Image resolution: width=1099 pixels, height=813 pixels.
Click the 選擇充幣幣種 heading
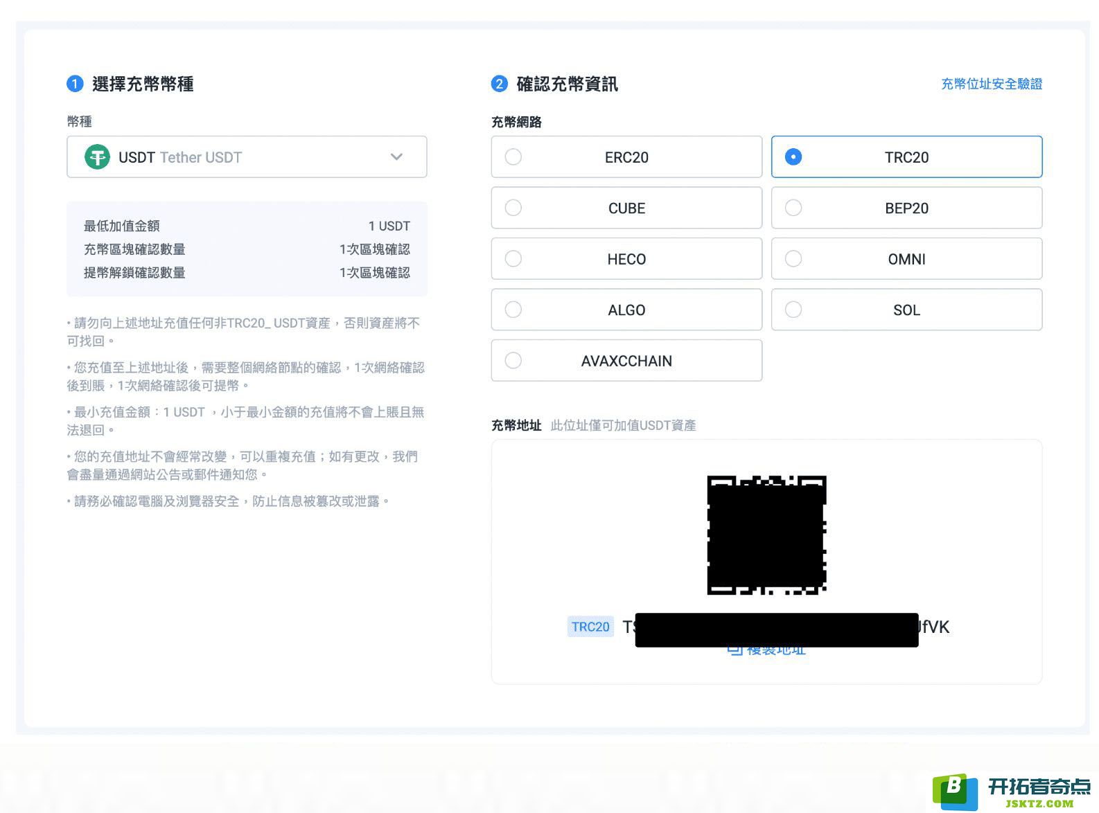[x=143, y=84]
